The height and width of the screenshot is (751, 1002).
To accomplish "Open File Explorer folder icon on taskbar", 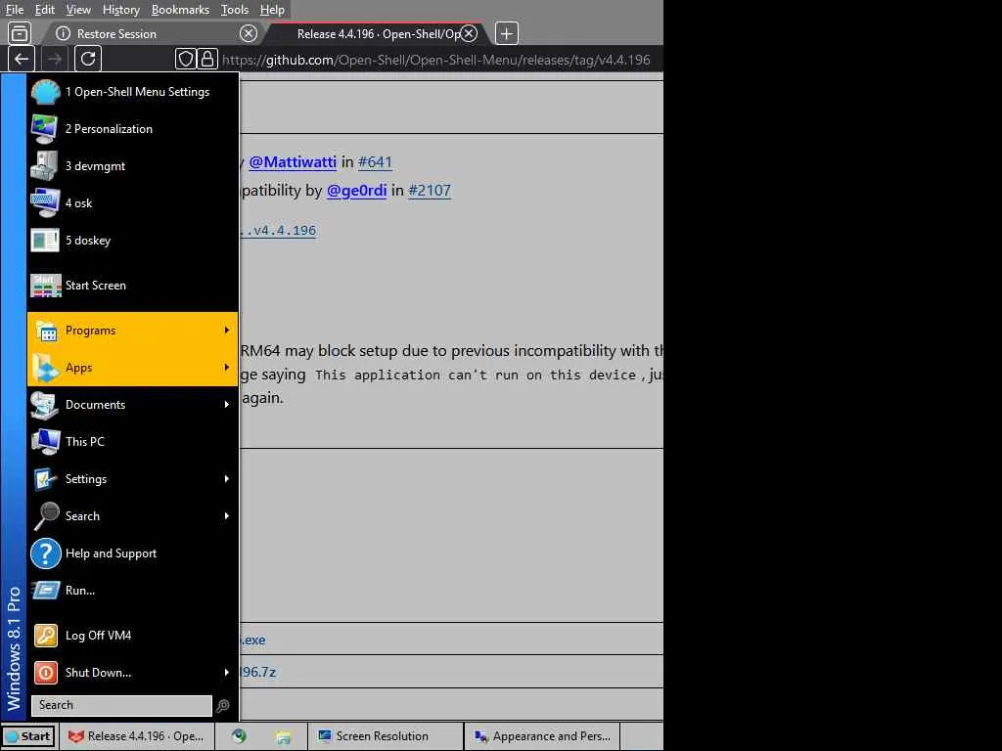I will tap(283, 737).
